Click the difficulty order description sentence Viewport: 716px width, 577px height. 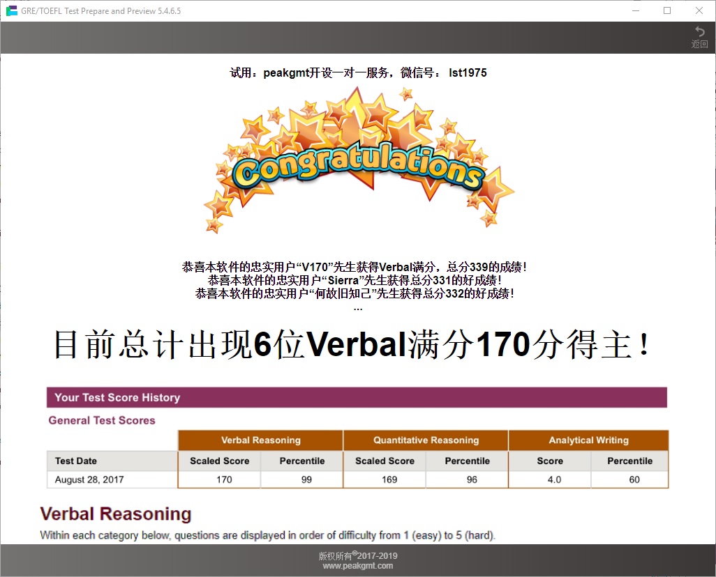pyautogui.click(x=267, y=535)
